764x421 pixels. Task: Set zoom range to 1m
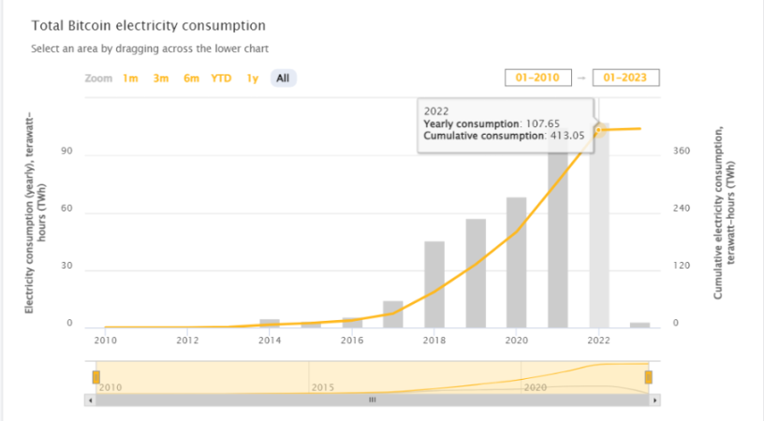pos(130,79)
